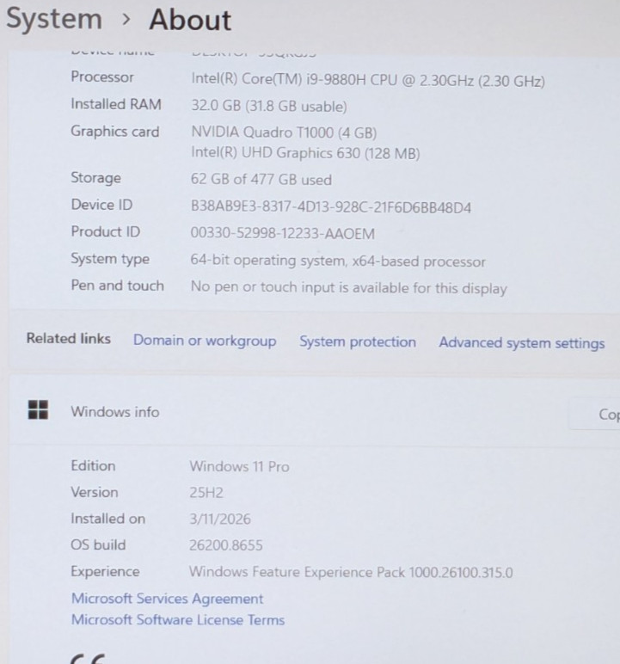Select OS build value 26200.8655
This screenshot has height=664, width=620.
click(x=225, y=545)
